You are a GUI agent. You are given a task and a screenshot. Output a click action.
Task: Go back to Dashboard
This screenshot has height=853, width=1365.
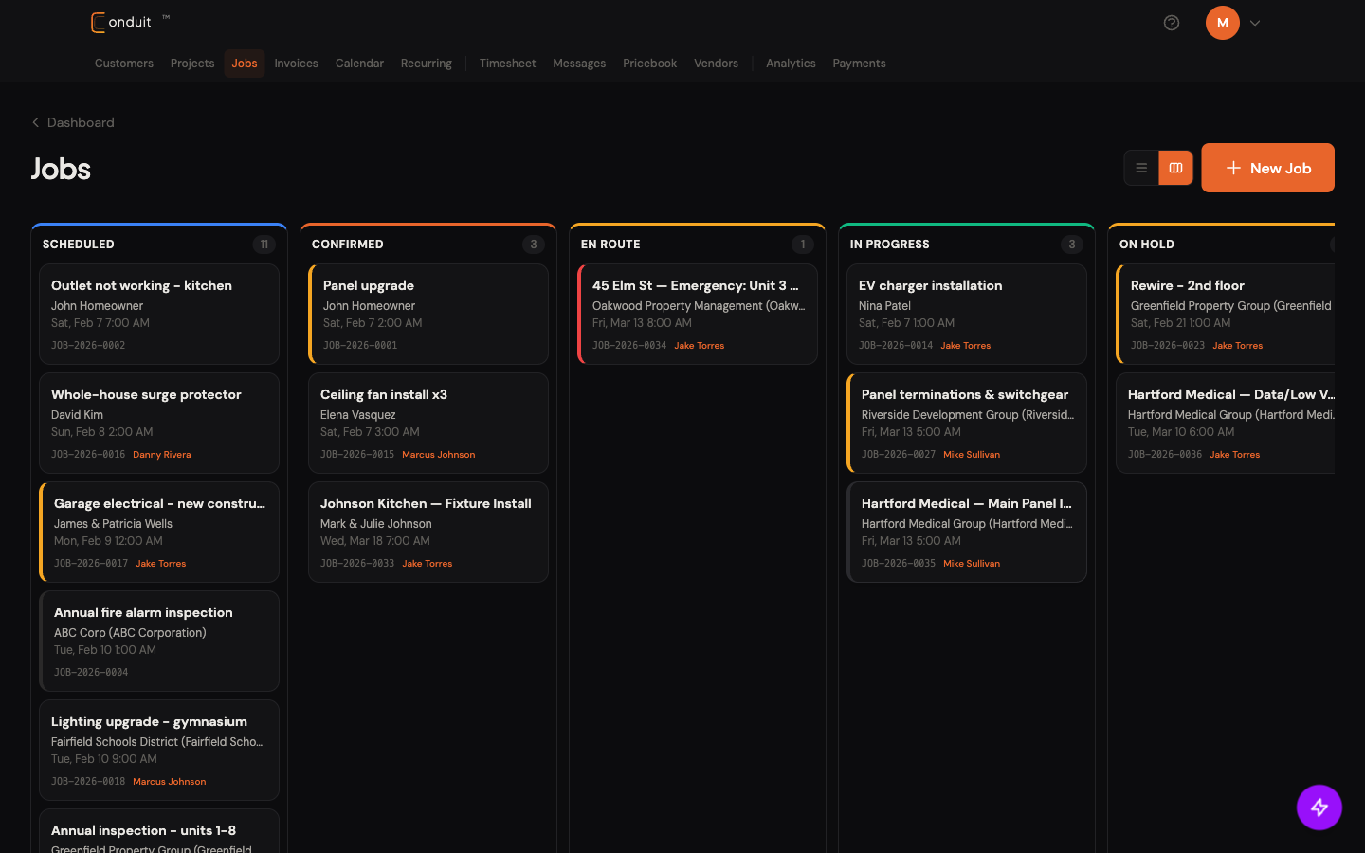73,122
